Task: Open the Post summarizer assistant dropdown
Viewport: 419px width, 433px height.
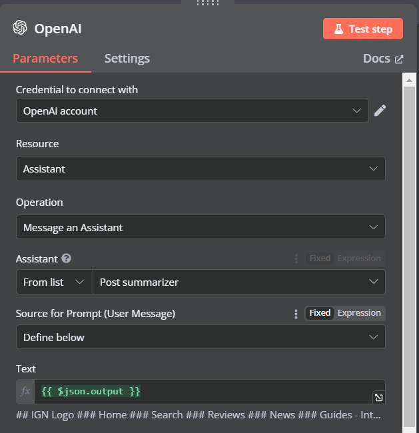Action: [239, 282]
